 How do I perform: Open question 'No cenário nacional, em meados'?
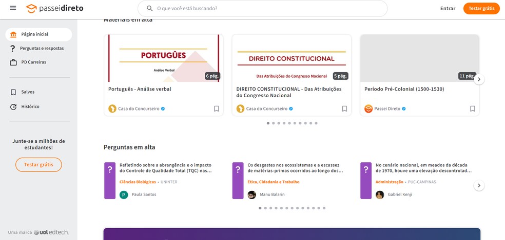click(x=423, y=168)
